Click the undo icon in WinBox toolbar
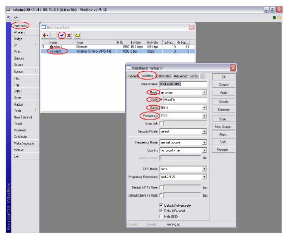The height and width of the screenshot is (240, 286). (8, 17)
